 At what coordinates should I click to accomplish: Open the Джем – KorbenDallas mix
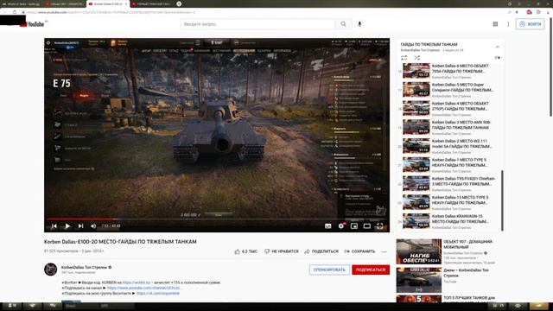pyautogui.click(x=446, y=280)
